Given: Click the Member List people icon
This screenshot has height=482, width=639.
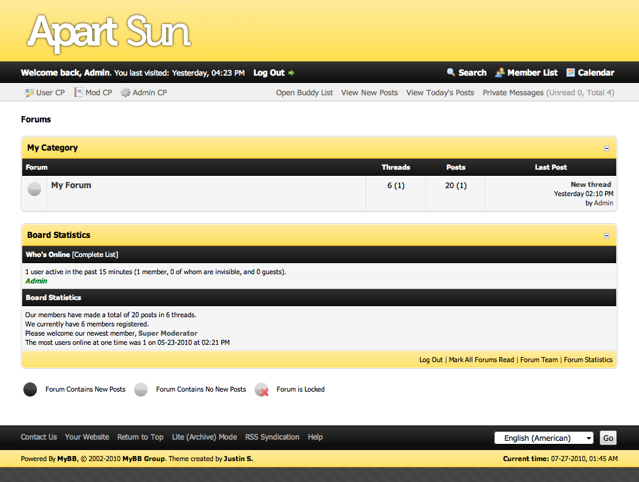Looking at the screenshot, I should (x=500, y=73).
